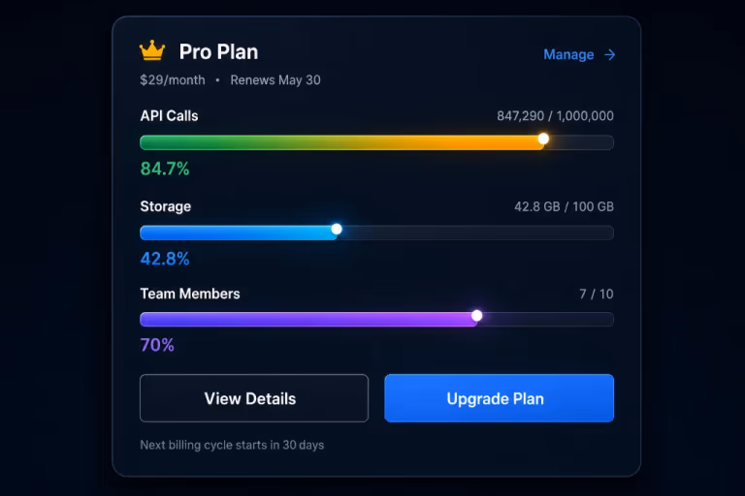
Task: Click the blue Storage progress bar
Action: tap(376, 232)
